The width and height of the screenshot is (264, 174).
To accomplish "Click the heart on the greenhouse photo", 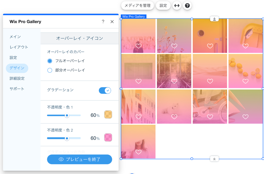I will pos(174,81).
